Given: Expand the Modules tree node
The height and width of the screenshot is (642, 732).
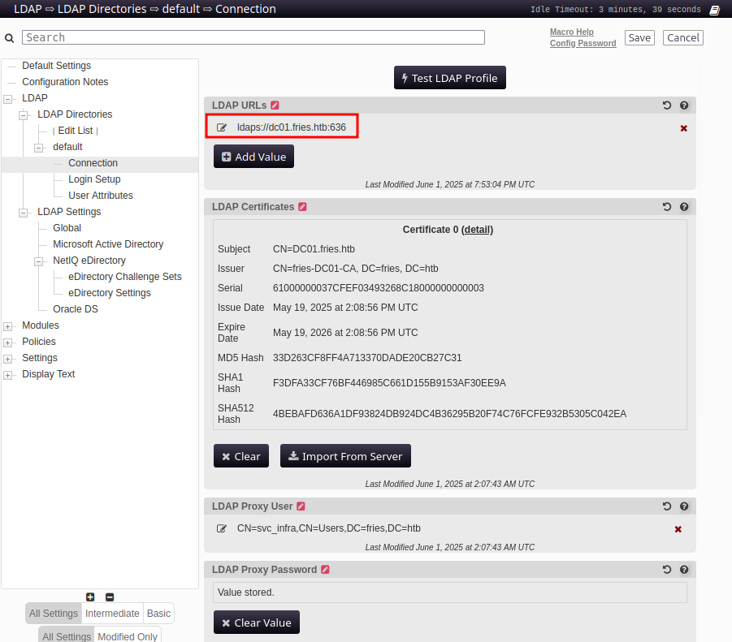Looking at the screenshot, I should [8, 326].
